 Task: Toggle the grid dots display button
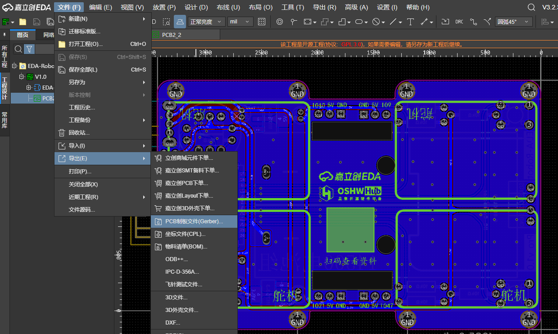[262, 22]
